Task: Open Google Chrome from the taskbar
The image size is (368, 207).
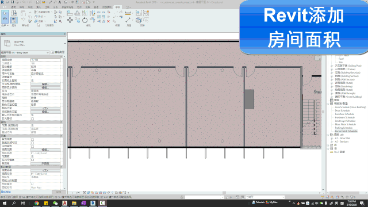Action: (37, 203)
